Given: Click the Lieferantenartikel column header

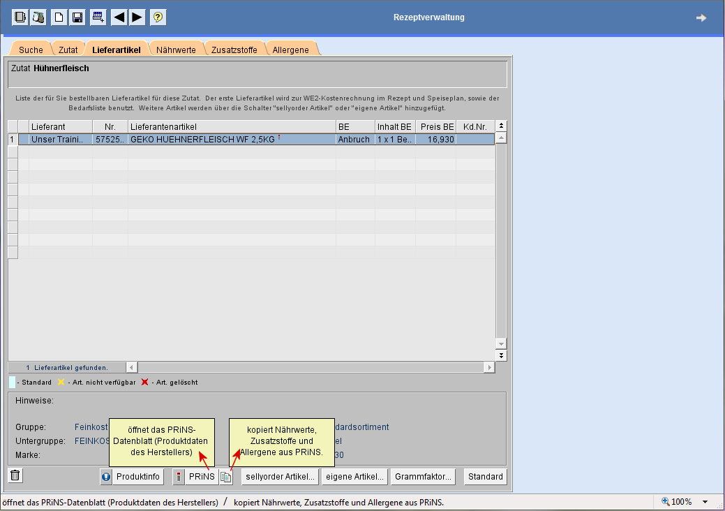Looking at the screenshot, I should (x=232, y=127).
